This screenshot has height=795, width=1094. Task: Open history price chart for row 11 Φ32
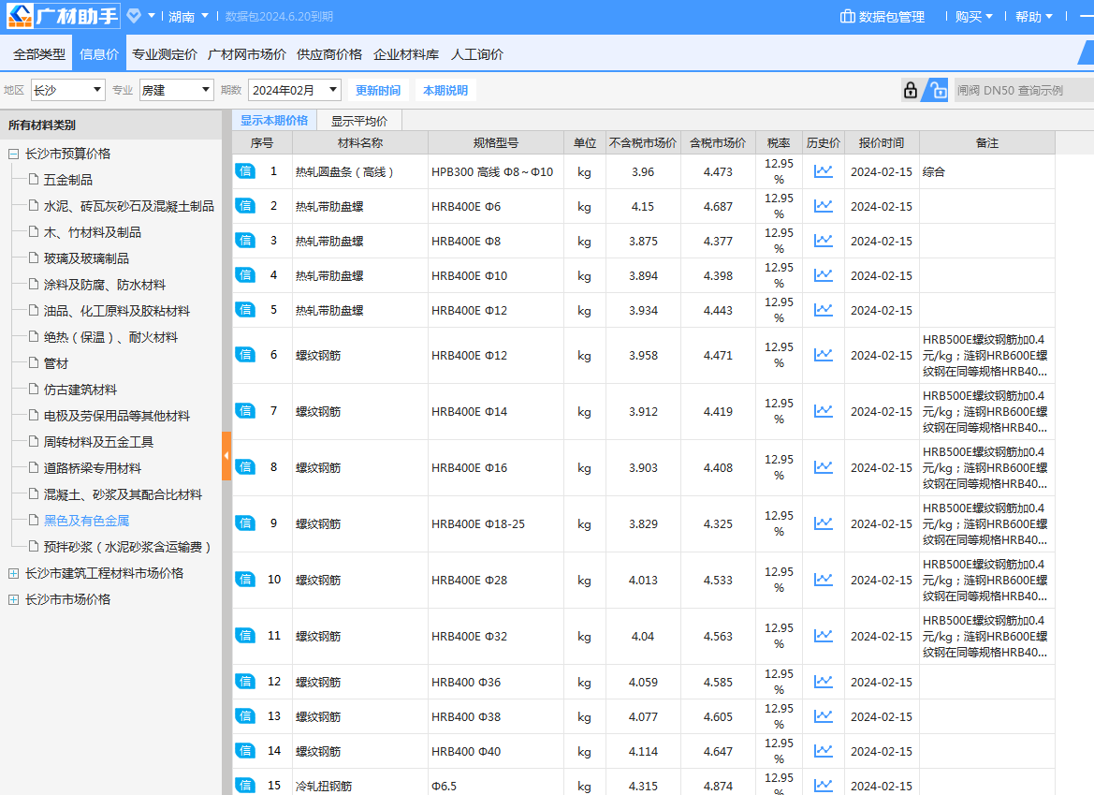(824, 636)
